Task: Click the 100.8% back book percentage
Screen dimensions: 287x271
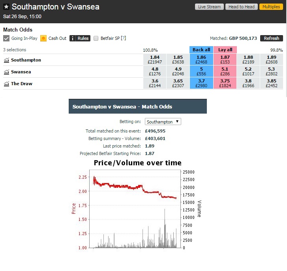Action: point(150,50)
